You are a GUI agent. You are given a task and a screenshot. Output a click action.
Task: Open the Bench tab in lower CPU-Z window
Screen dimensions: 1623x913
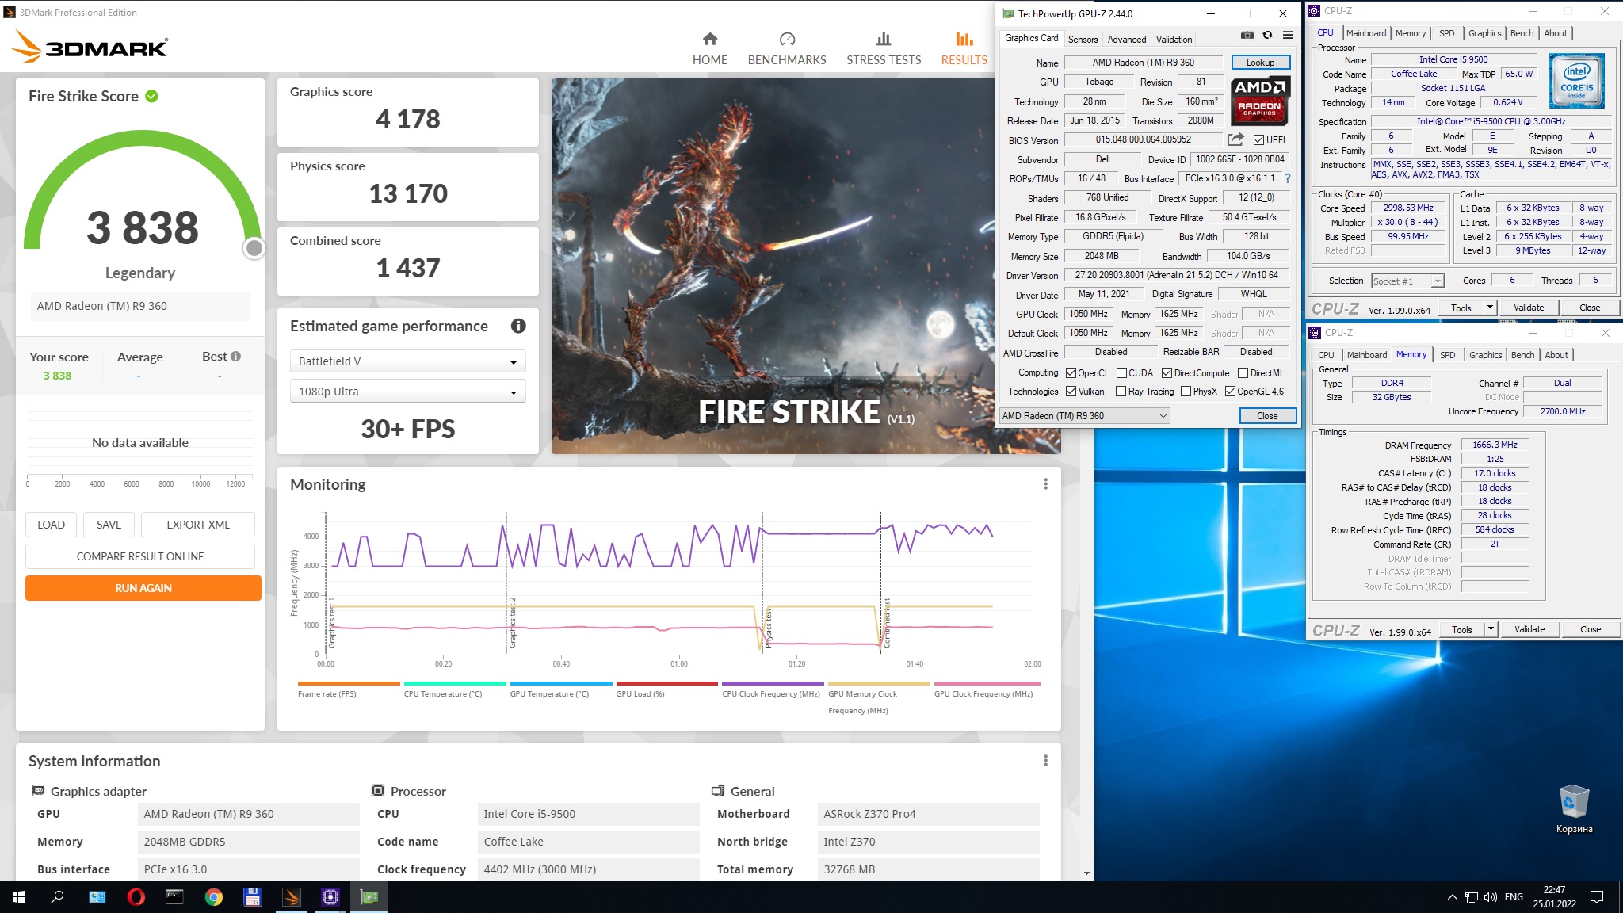tap(1523, 355)
